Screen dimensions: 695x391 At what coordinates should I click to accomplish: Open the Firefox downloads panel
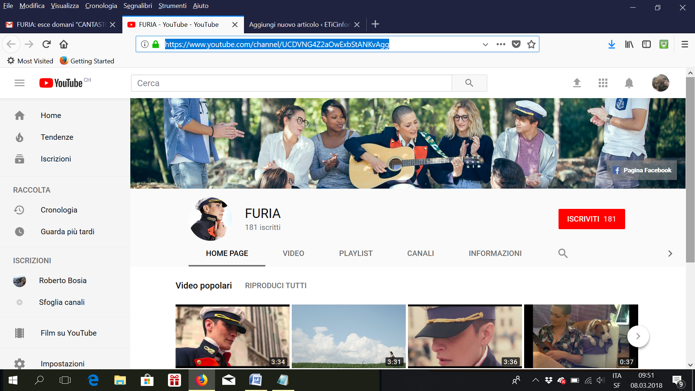pyautogui.click(x=612, y=44)
